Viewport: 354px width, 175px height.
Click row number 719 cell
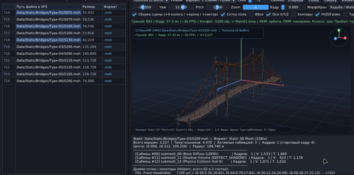click(x=7, y=47)
